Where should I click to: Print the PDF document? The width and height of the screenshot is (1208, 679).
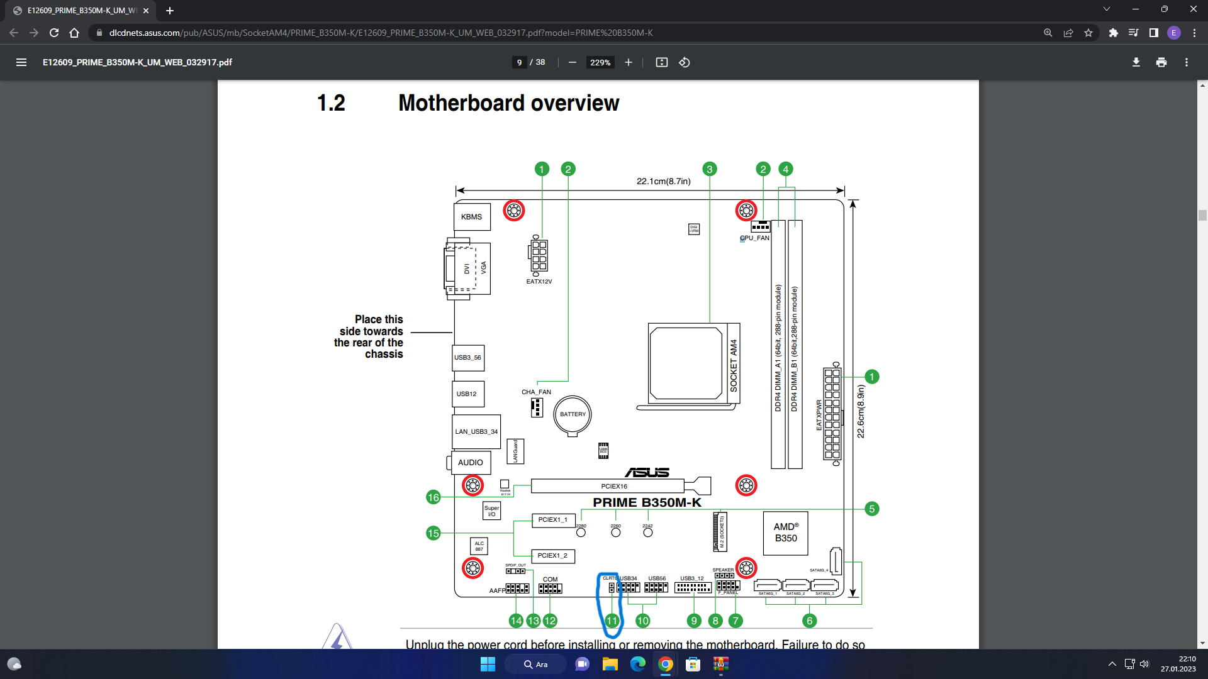(x=1161, y=62)
